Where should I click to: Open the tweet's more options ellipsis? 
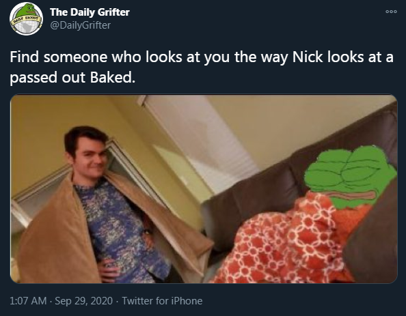[391, 12]
